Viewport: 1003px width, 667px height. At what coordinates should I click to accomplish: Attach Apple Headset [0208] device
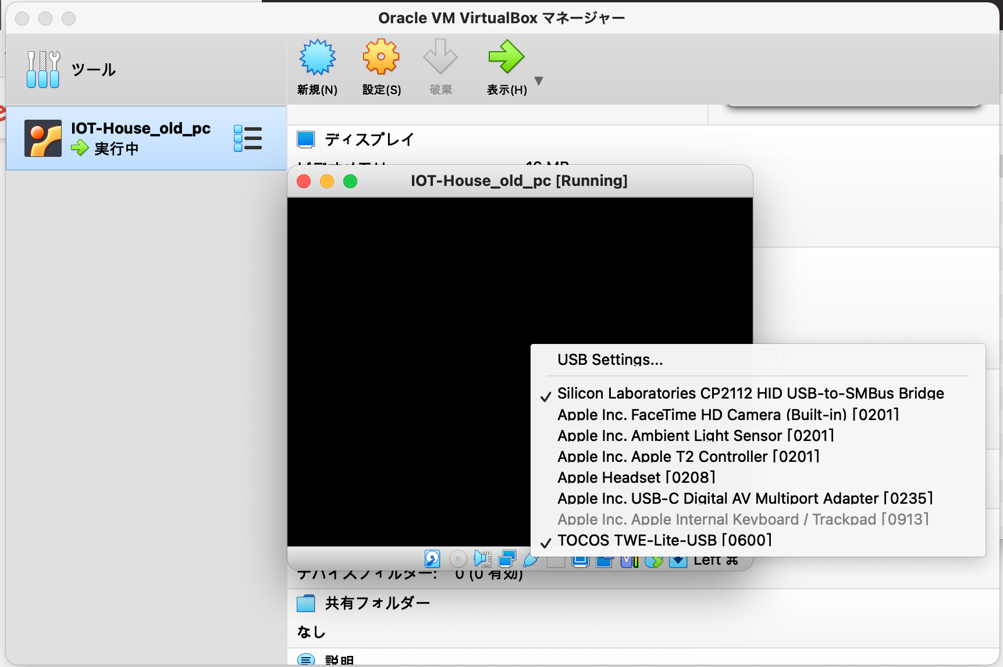tap(758, 478)
